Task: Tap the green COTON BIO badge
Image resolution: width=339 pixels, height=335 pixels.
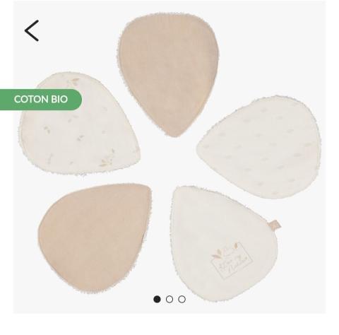Action: (41, 100)
